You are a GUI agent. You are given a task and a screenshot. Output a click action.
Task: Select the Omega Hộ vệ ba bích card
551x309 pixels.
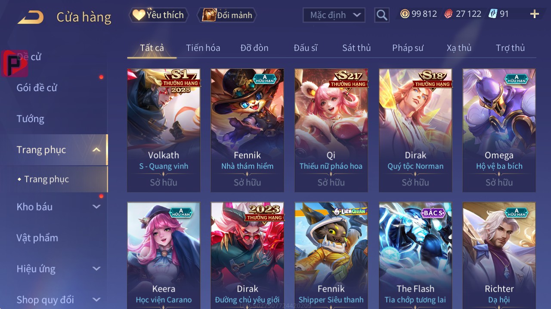point(499,130)
